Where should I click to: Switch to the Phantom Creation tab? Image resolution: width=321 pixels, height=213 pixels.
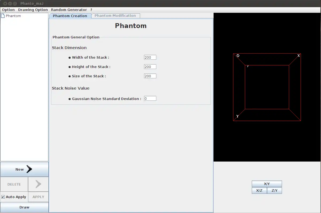[x=70, y=16]
